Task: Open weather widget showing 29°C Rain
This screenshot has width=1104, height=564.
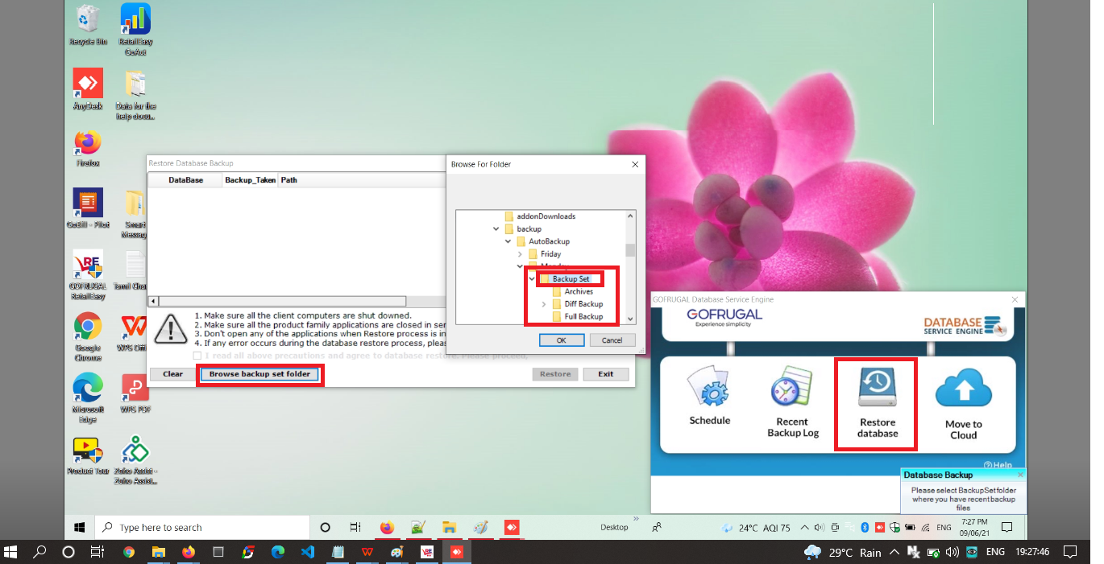Action: [842, 553]
